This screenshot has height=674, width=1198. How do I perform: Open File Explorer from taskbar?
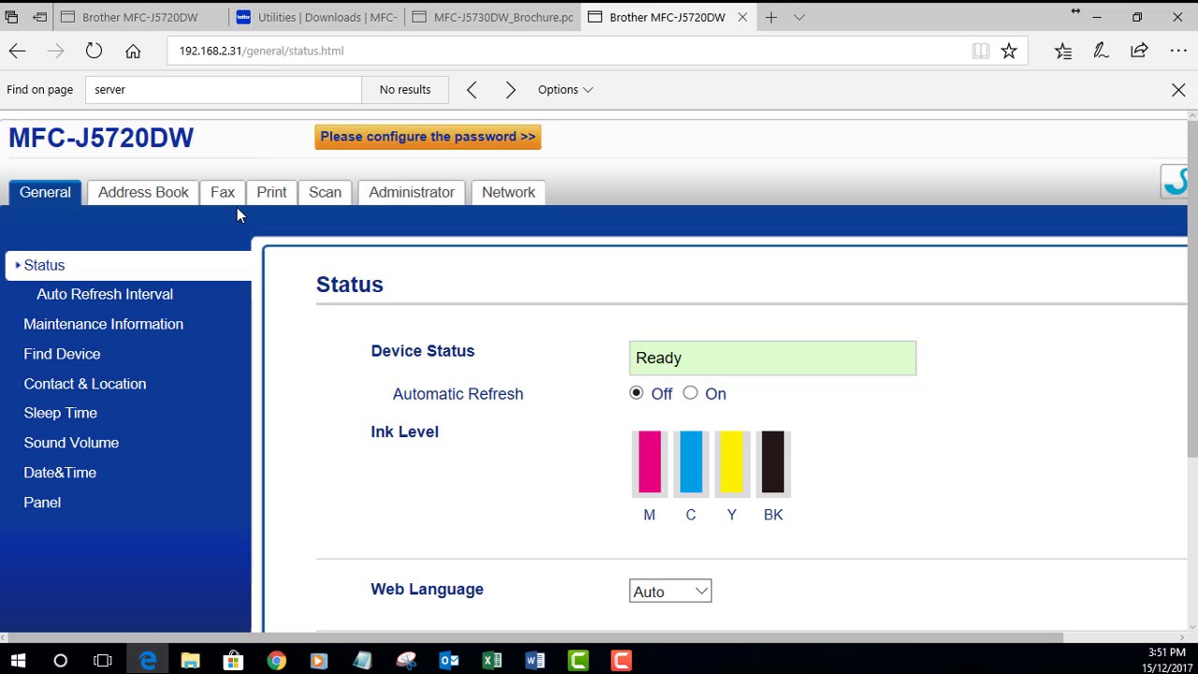pyautogui.click(x=190, y=661)
